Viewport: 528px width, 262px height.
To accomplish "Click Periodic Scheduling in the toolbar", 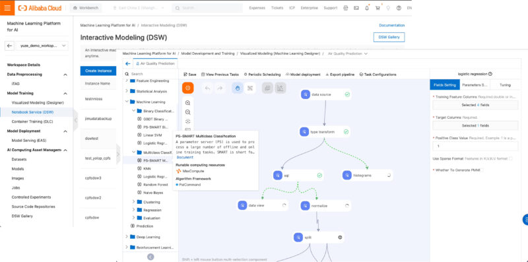I will click(262, 75).
